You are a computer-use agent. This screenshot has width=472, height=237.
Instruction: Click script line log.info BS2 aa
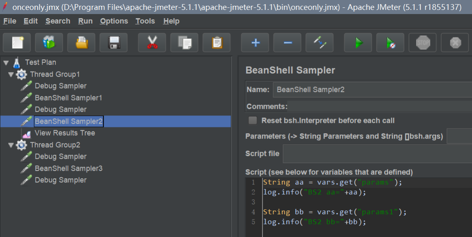(315, 192)
